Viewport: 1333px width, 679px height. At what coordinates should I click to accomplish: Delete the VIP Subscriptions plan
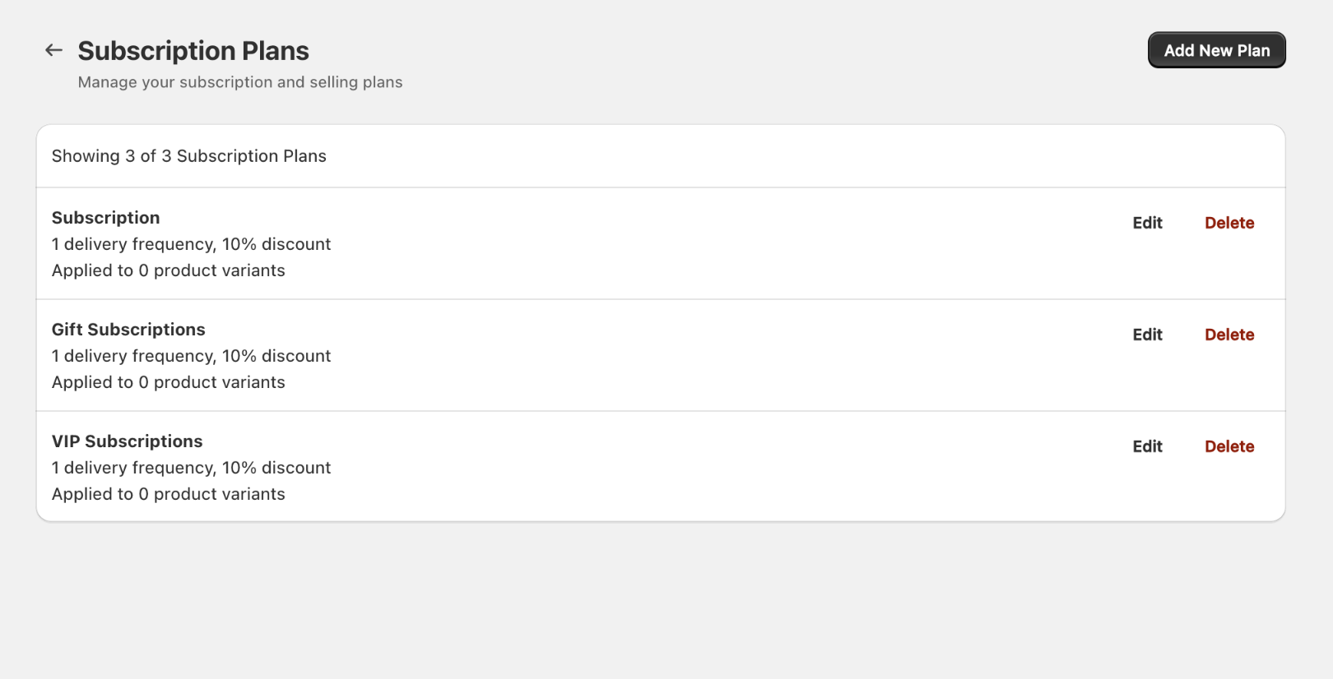coord(1229,446)
